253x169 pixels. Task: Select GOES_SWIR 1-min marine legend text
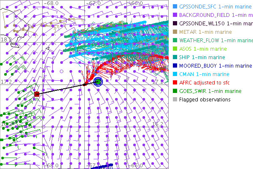pyautogui.click(x=210, y=91)
